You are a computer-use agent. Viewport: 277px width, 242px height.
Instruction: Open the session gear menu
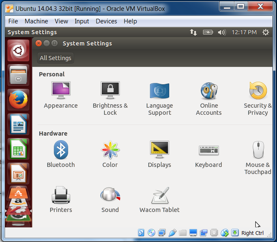click(266, 32)
